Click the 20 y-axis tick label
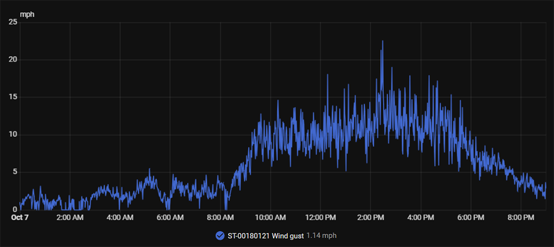The width and height of the screenshot is (554, 247). tap(13, 60)
